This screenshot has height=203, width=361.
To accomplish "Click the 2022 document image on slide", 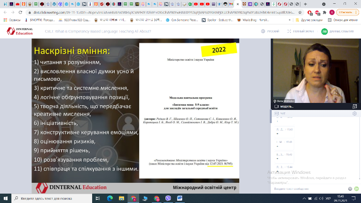I will pos(189,110).
